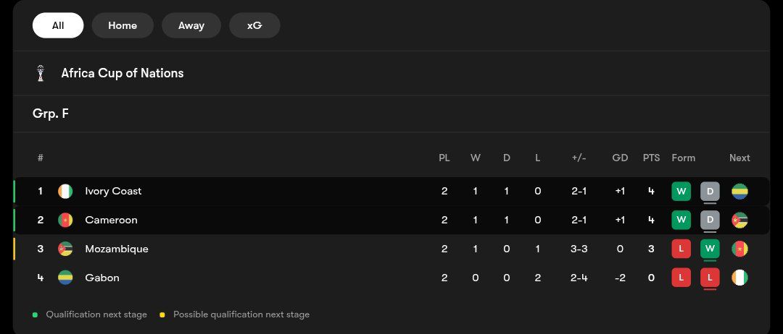This screenshot has height=334, width=783.
Task: Click Ivory Coast's green W form badge
Action: (x=681, y=192)
